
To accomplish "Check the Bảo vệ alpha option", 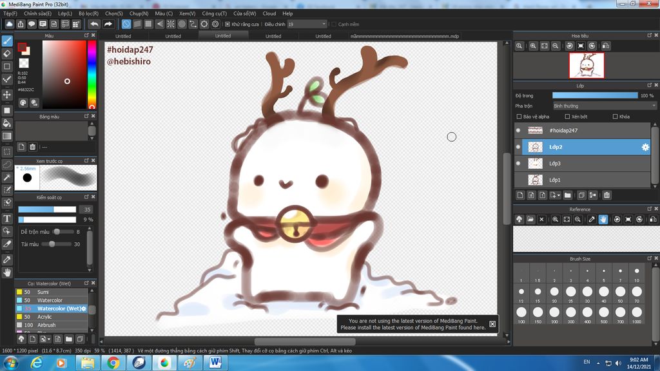I will 519,117.
